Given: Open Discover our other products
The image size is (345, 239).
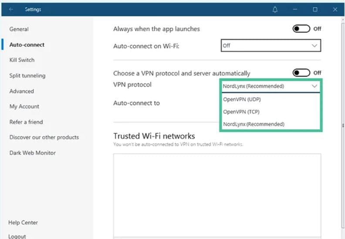Looking at the screenshot, I should click(x=44, y=137).
